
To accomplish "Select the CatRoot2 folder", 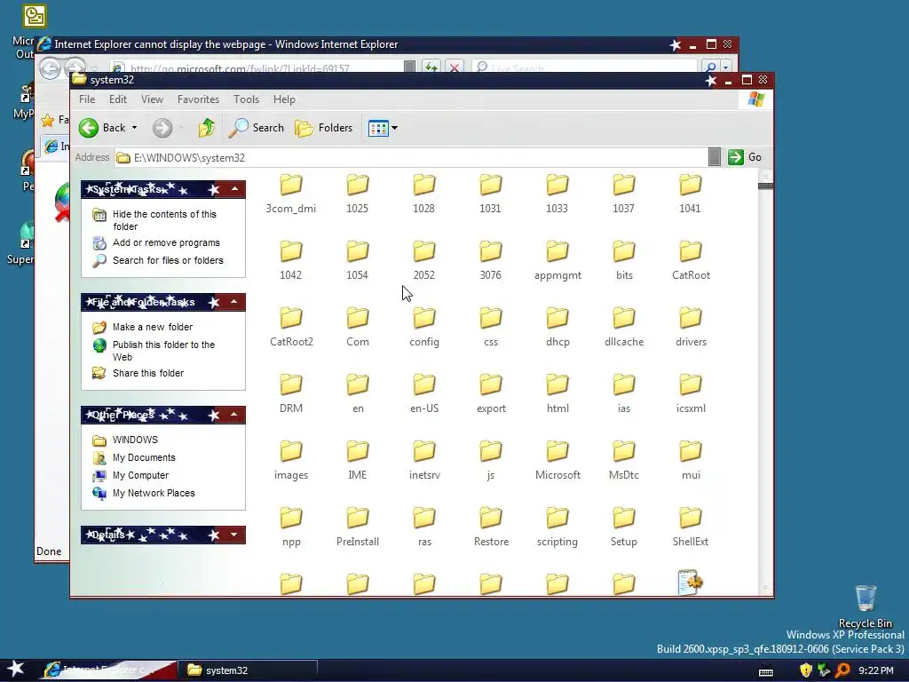I will [291, 327].
